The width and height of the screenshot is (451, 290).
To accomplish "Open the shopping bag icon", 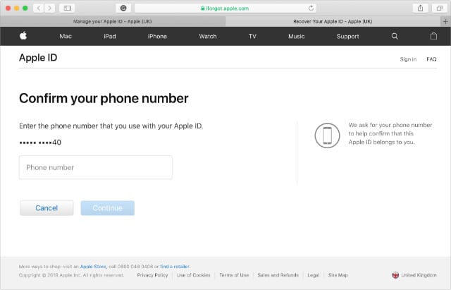I will point(434,36).
